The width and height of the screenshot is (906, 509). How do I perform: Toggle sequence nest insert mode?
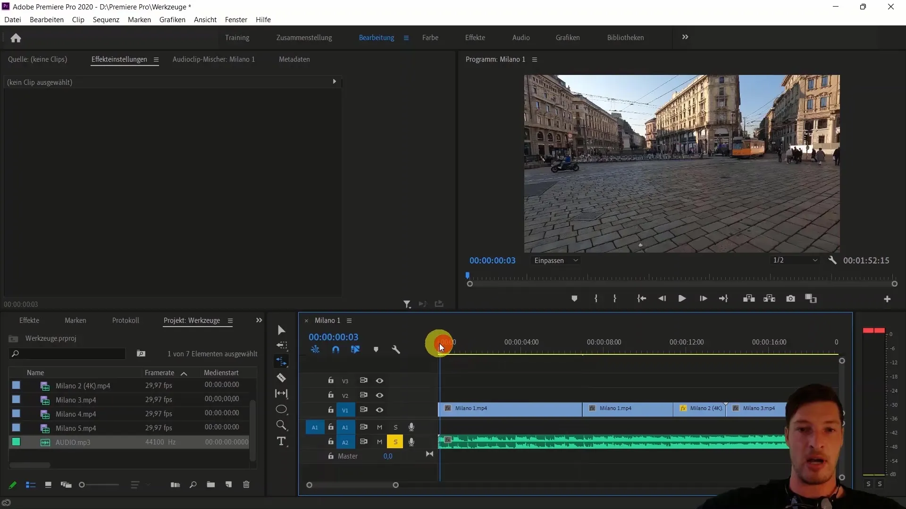315,350
